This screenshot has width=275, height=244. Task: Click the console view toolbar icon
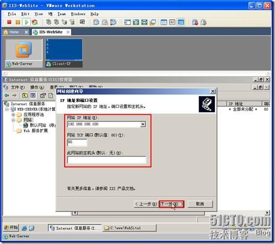pyautogui.click(x=172, y=22)
